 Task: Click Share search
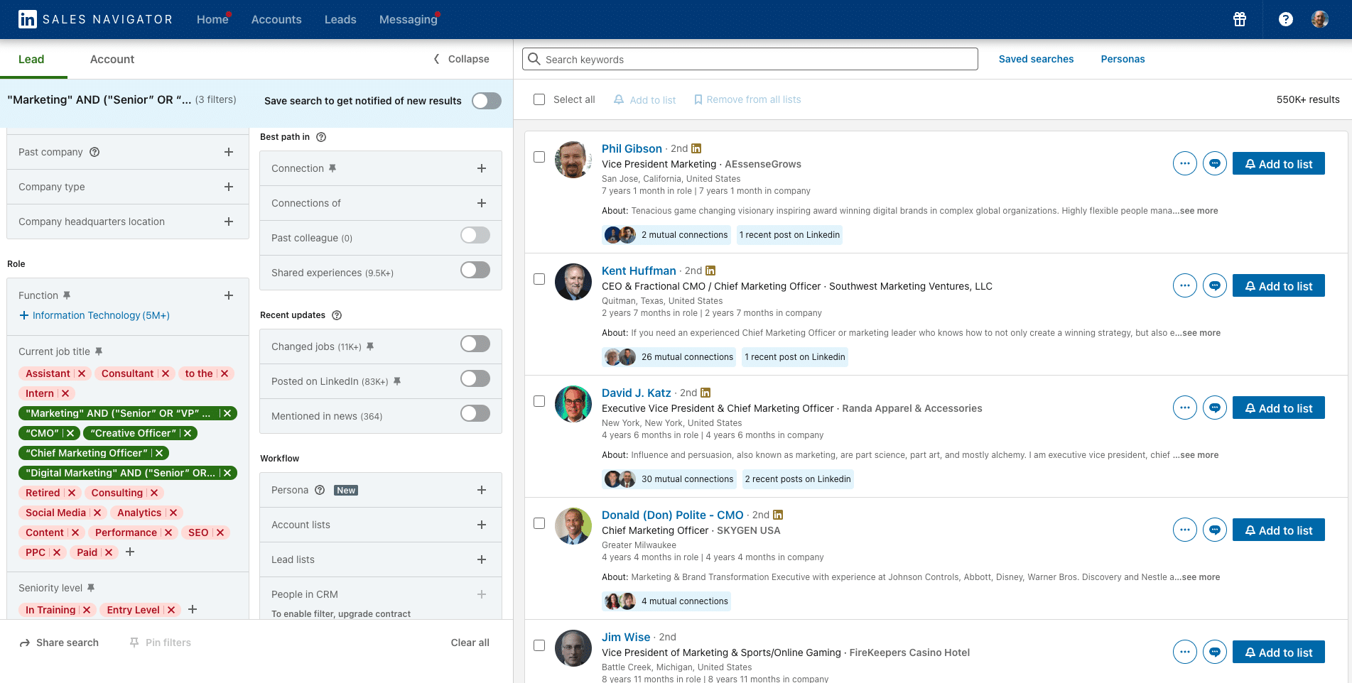click(59, 643)
